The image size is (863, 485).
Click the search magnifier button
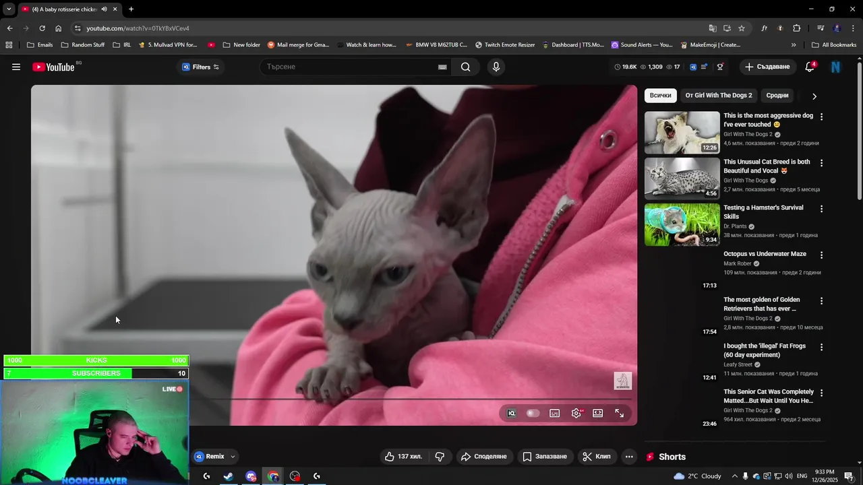[465, 67]
